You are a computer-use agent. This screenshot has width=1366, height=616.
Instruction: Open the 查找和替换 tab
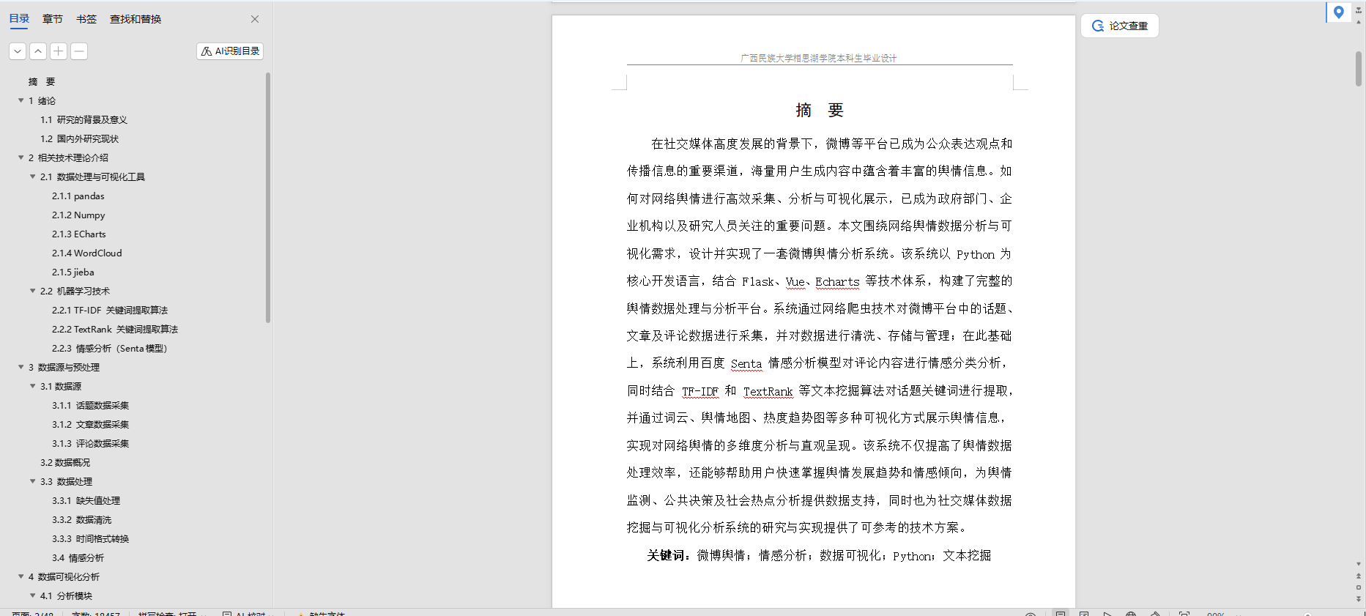[136, 19]
